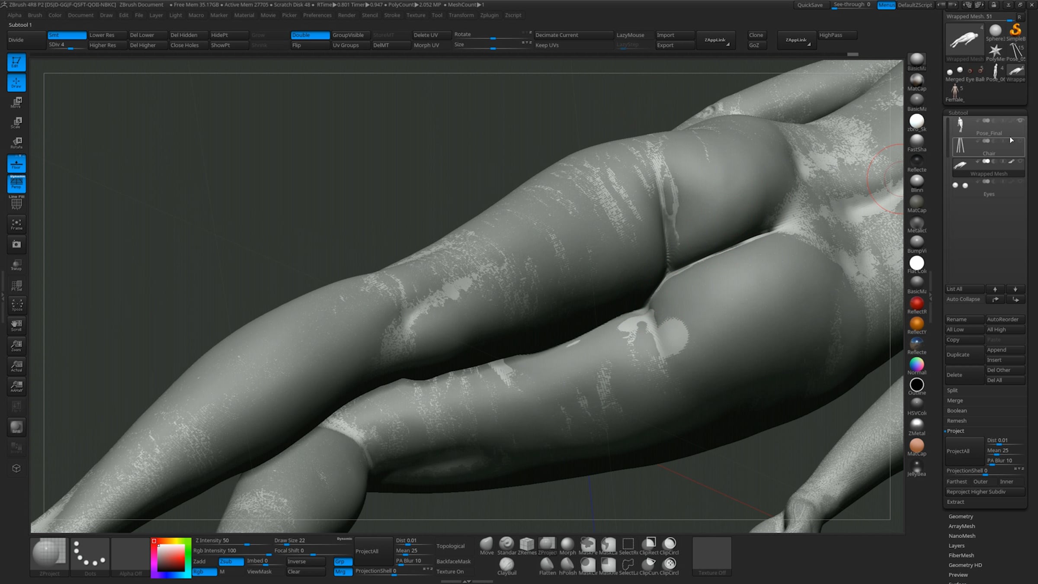Image resolution: width=1038 pixels, height=584 pixels.
Task: Toggle Transp transparency icon
Action: point(16,265)
